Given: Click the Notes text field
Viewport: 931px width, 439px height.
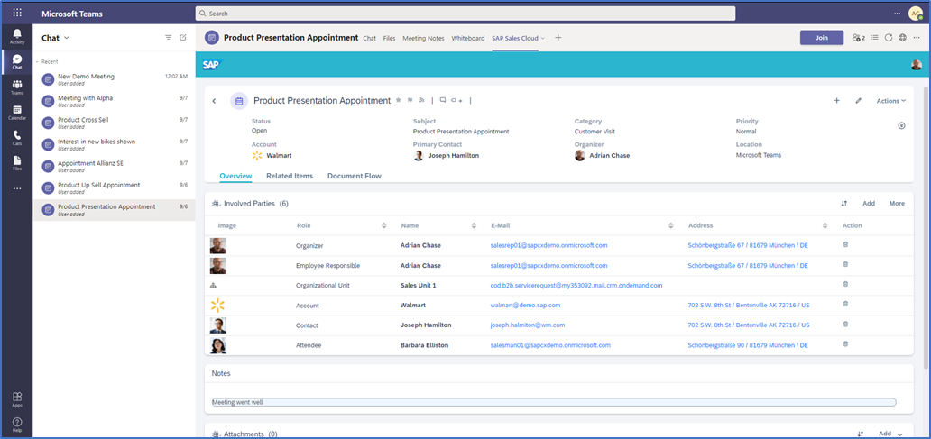Looking at the screenshot, I should [x=554, y=402].
